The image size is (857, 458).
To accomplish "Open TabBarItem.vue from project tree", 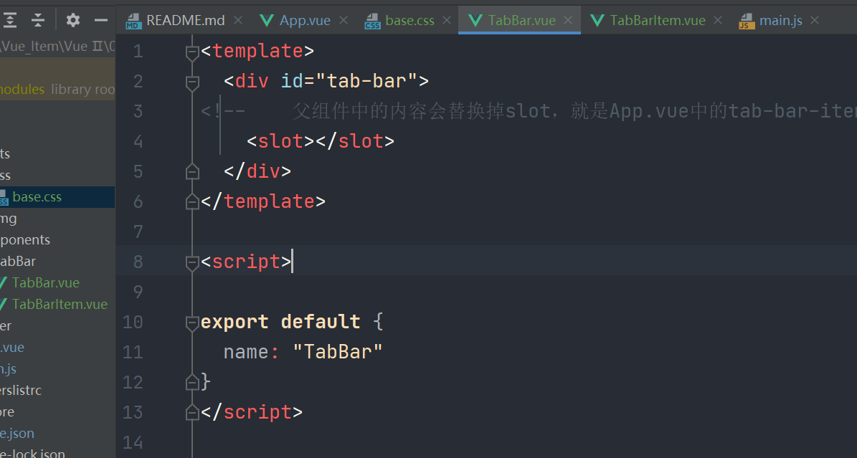I will point(60,304).
